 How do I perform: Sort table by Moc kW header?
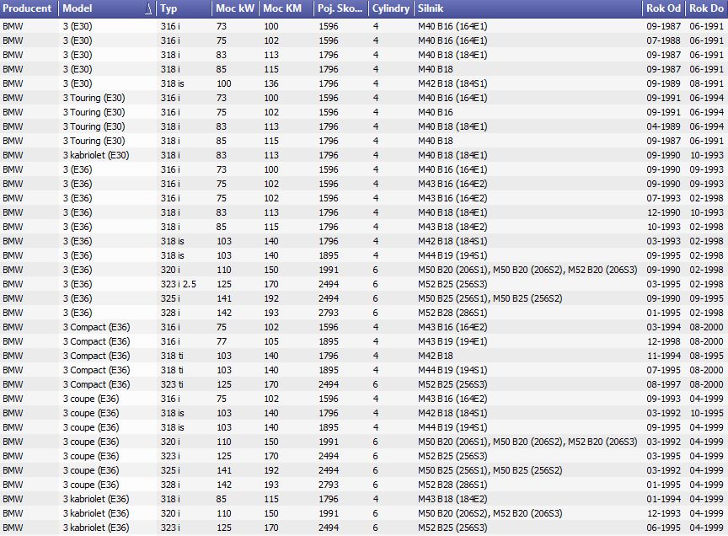(235, 8)
